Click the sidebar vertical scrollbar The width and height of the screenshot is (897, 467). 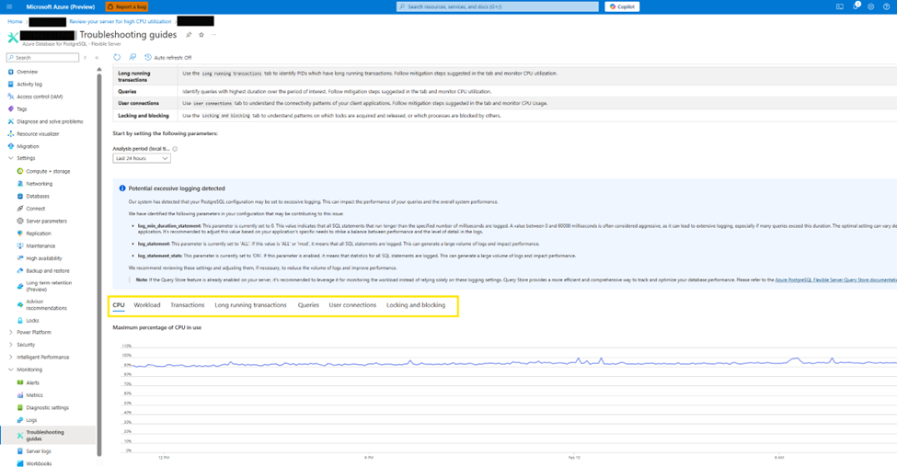tap(99, 263)
